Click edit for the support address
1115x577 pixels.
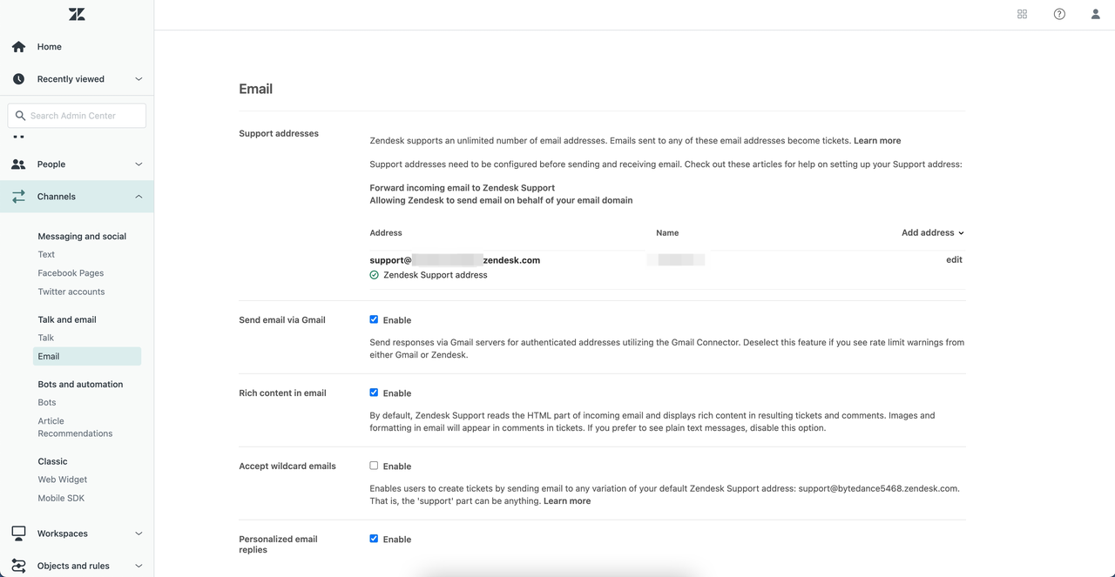[x=954, y=260]
